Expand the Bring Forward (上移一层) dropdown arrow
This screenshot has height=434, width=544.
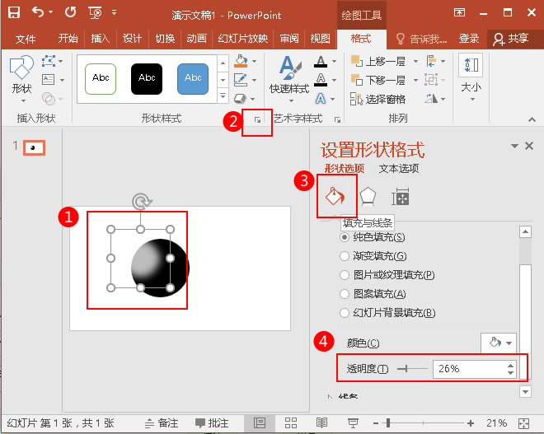click(x=415, y=61)
